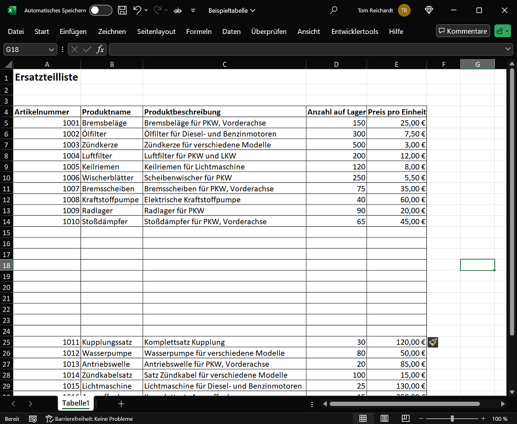Click into the formula bar input
Screen dimensions: 517x424
[x=305, y=49]
